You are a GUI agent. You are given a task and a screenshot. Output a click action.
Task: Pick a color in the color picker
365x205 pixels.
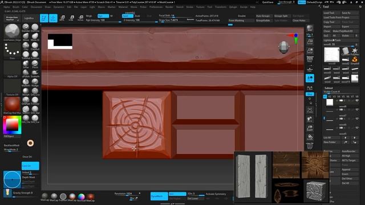coord(12,125)
